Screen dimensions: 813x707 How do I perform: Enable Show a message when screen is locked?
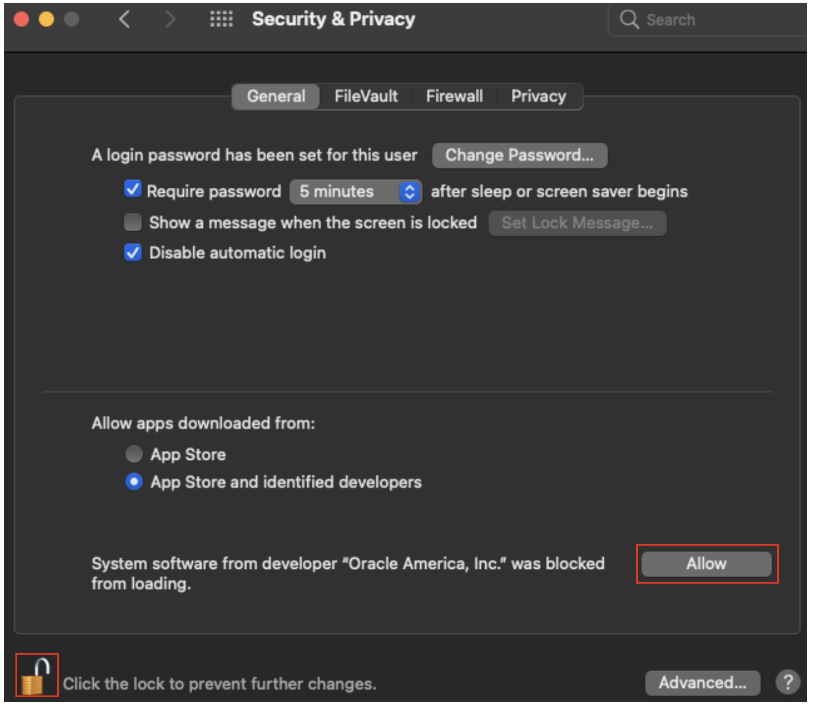pos(133,222)
